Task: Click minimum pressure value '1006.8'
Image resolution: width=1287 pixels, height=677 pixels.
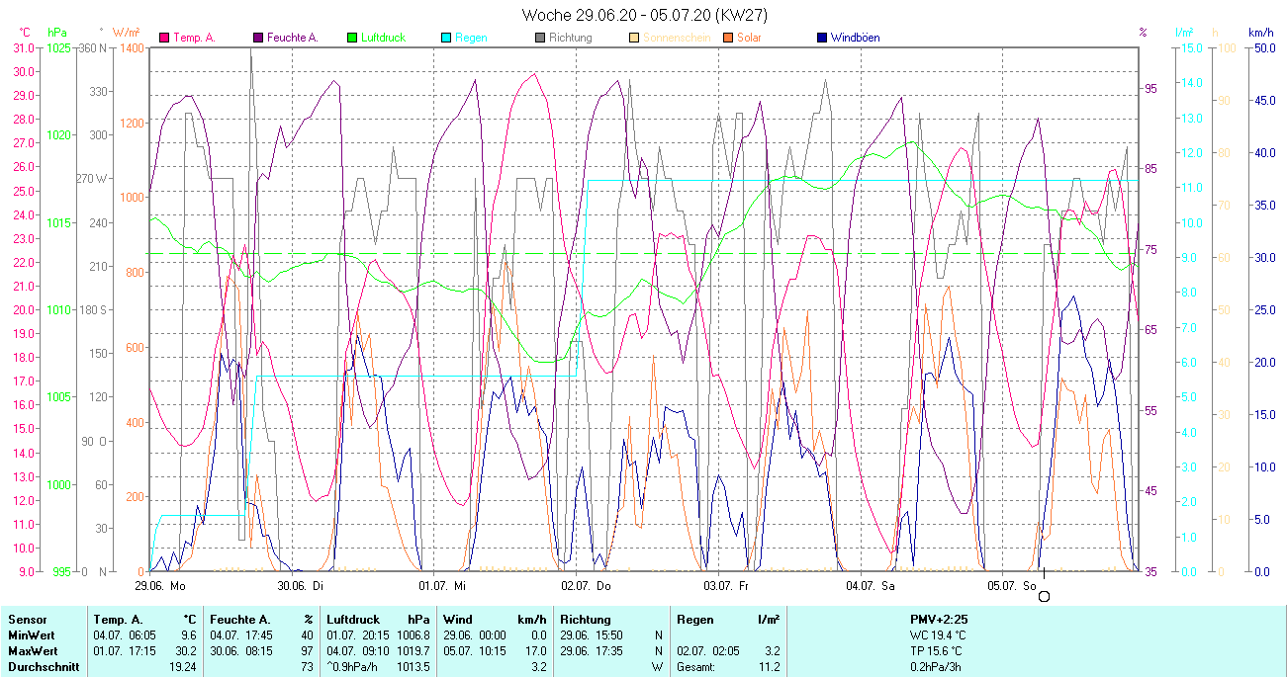Action: point(412,635)
